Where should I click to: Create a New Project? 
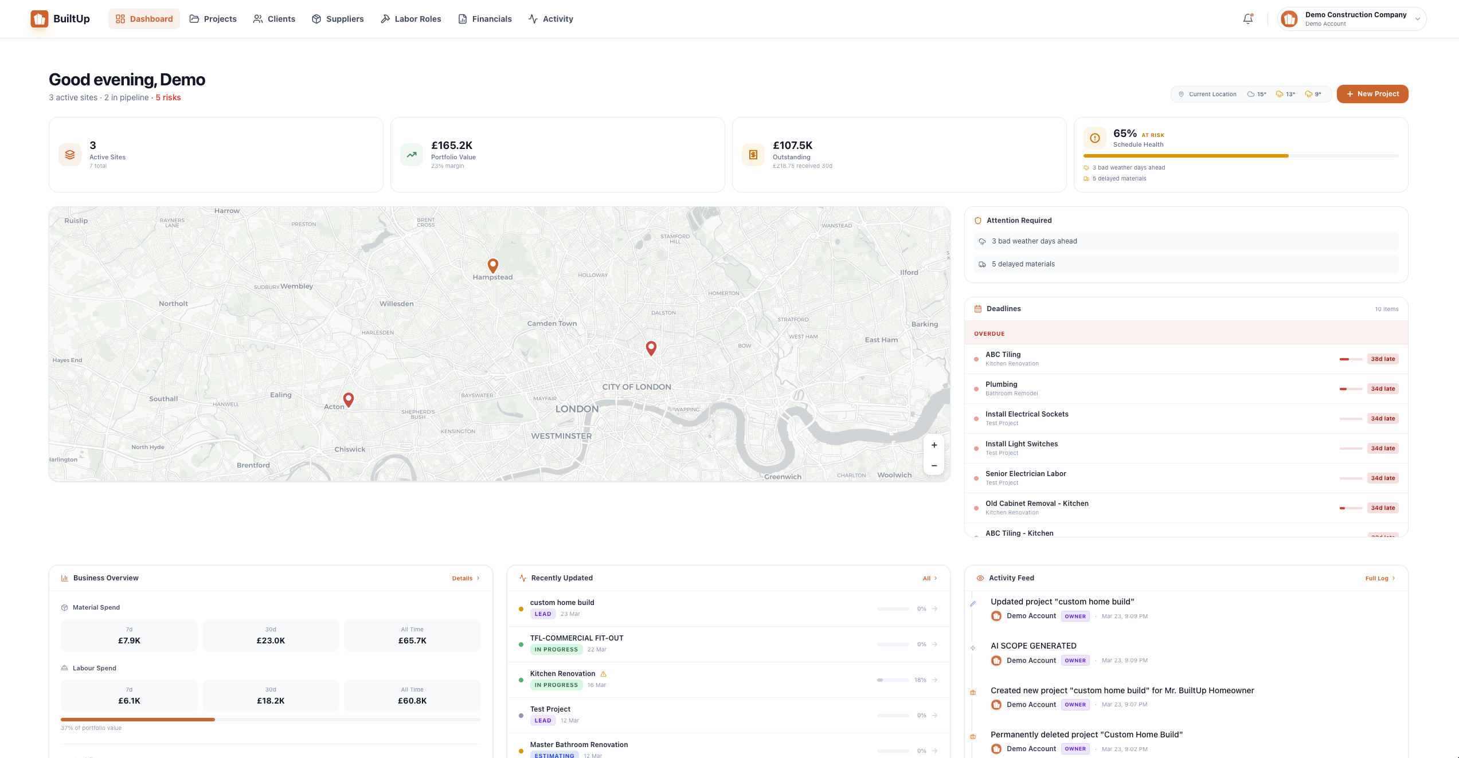click(x=1372, y=94)
